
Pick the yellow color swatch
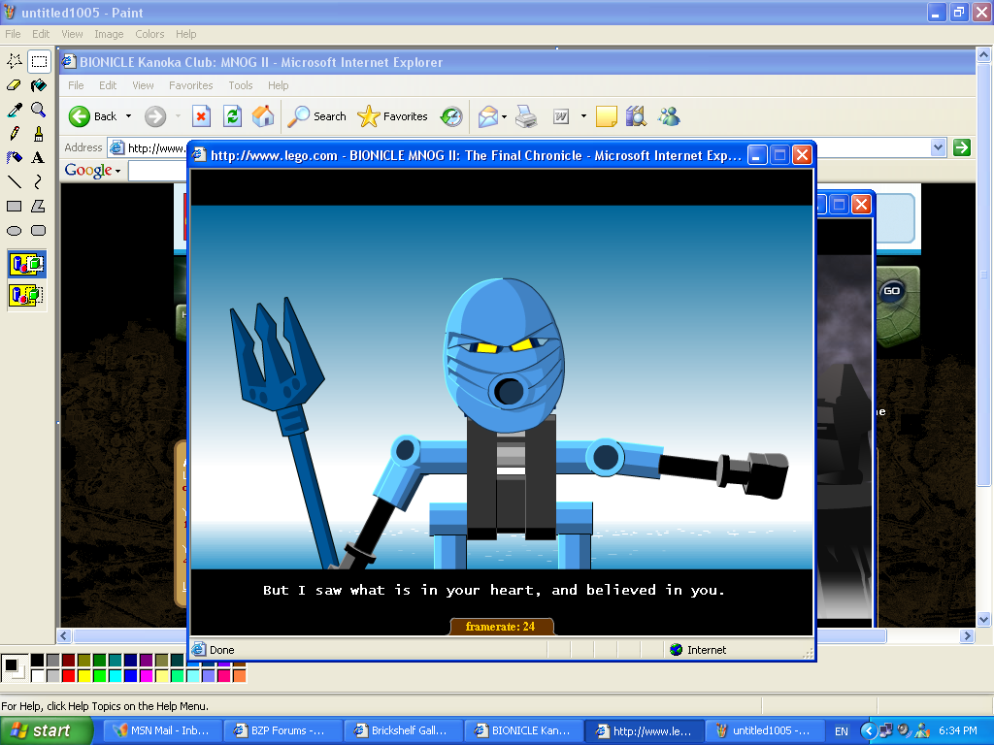[x=83, y=676]
